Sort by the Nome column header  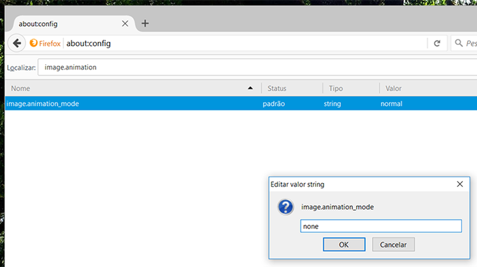[133, 89]
